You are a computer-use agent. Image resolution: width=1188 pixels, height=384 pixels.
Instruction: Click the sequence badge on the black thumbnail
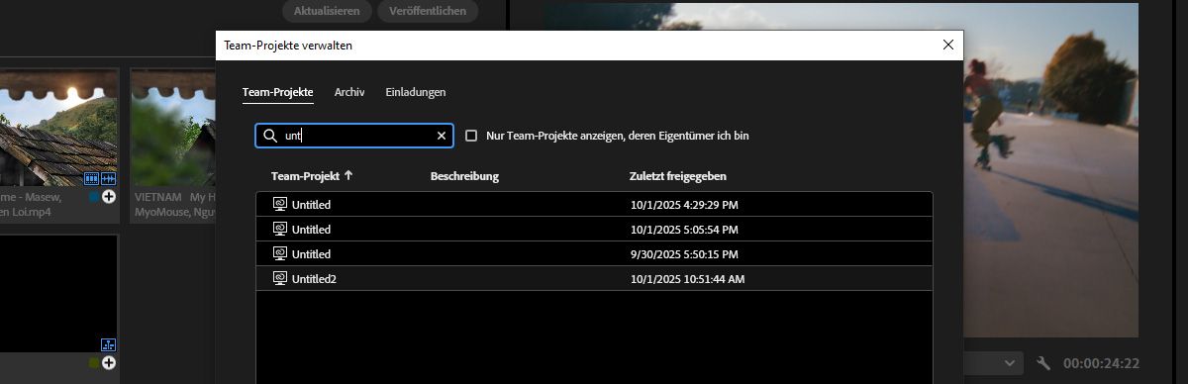click(x=109, y=344)
